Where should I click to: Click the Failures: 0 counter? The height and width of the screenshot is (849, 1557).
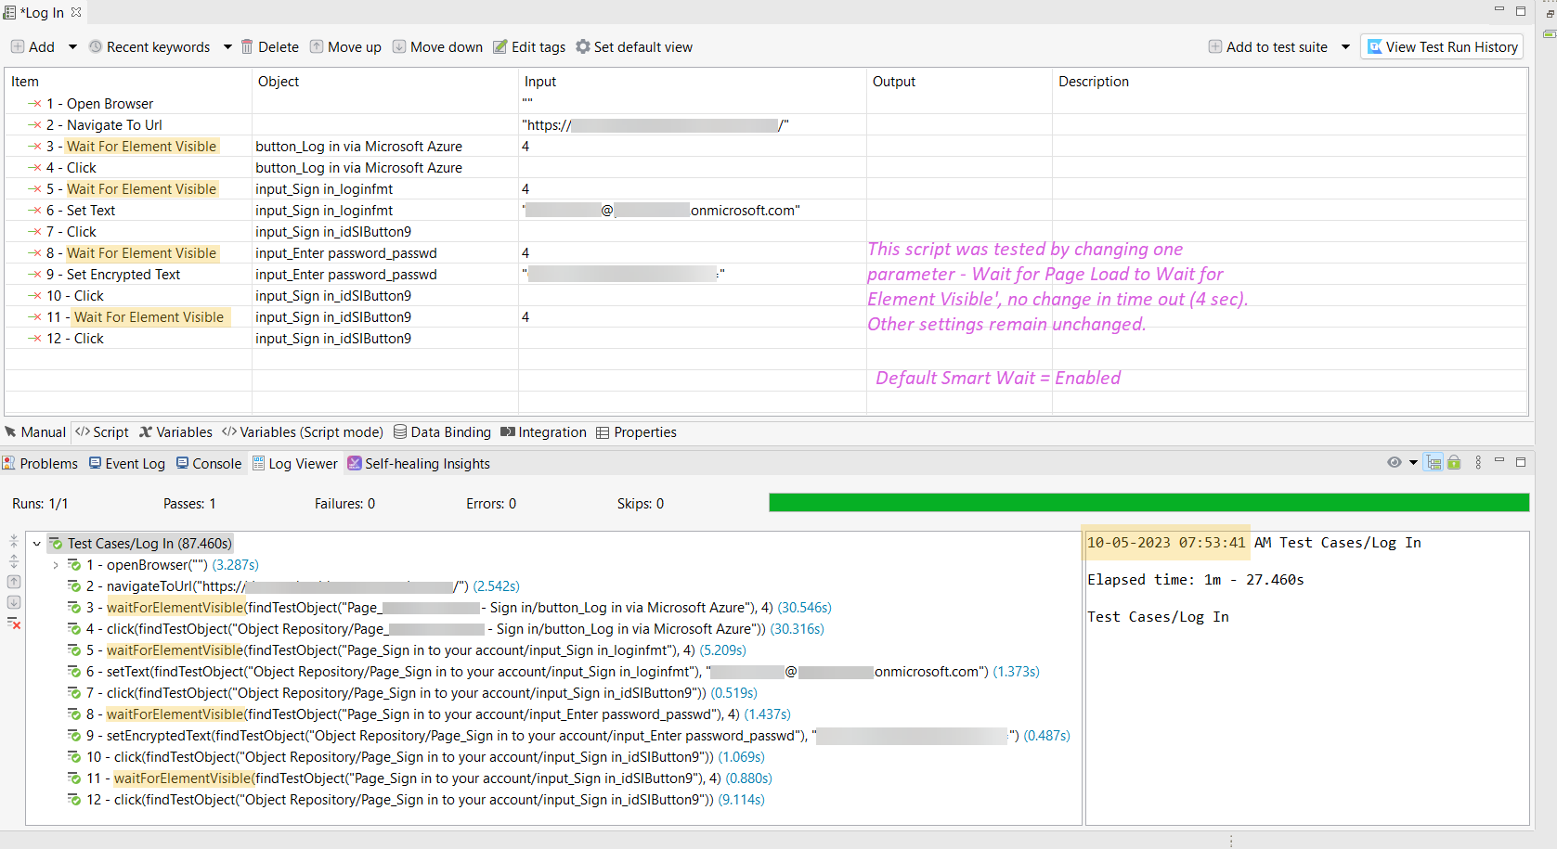coord(344,504)
